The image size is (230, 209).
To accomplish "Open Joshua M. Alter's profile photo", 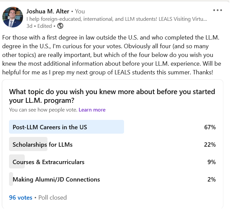I will (x=13, y=16).
